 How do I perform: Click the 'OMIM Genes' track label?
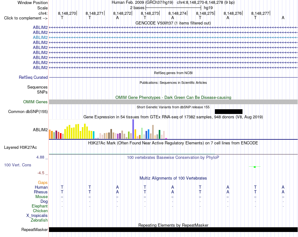click(x=35, y=102)
